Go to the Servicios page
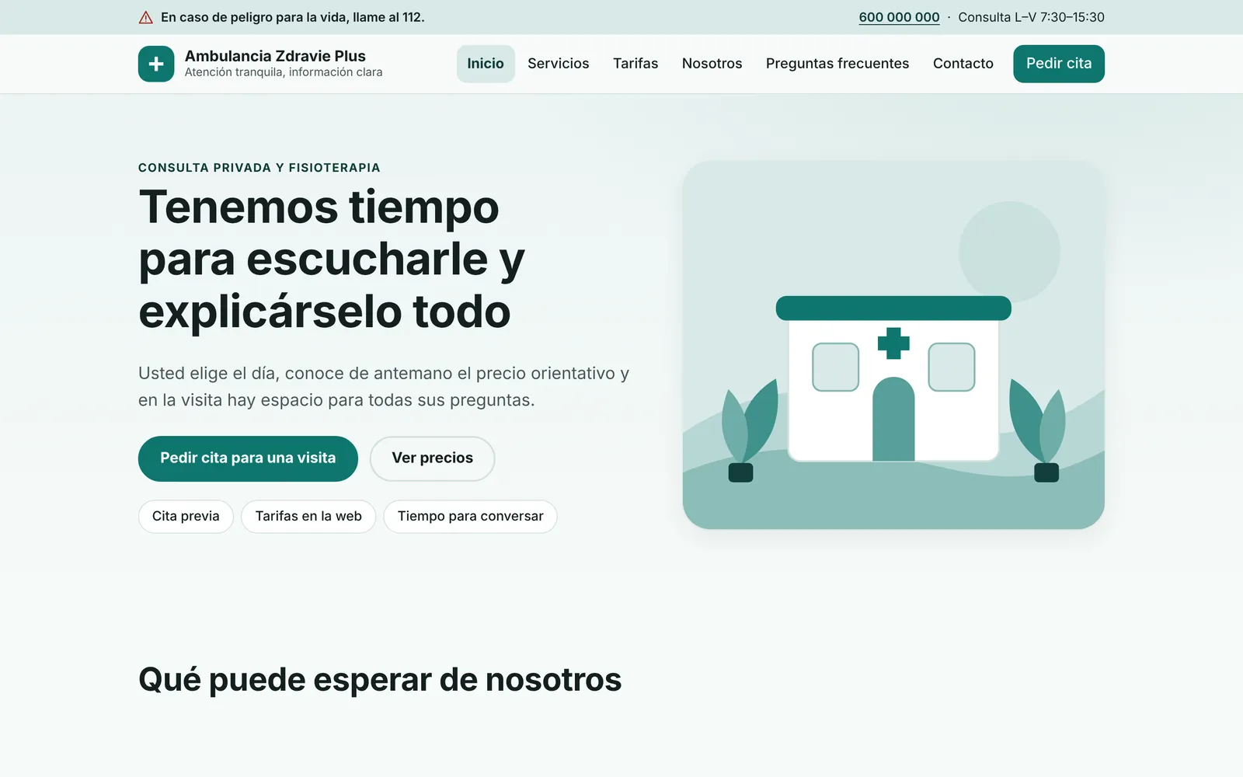1243x777 pixels. pos(559,64)
